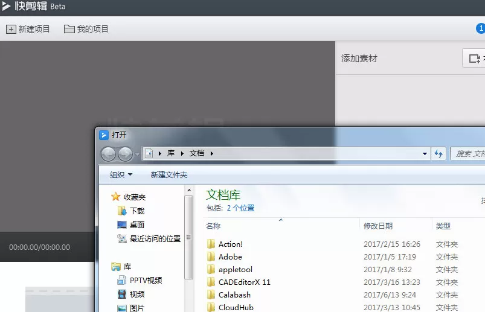Click the documents library icon in address bar
Viewport: 485px width, 312px height.
pos(149,153)
